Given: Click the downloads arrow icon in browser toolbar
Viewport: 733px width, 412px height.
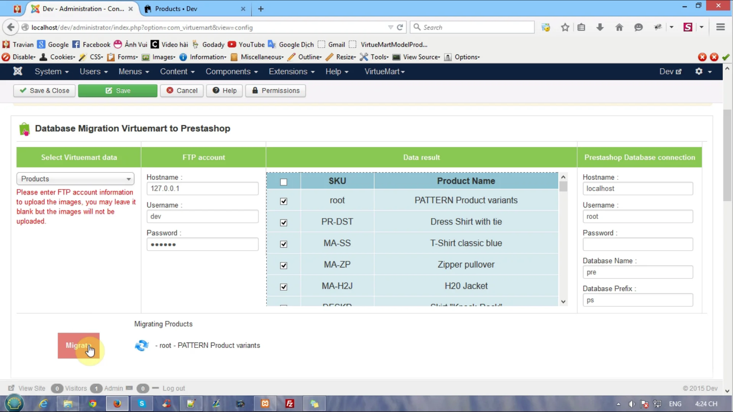Looking at the screenshot, I should pyautogui.click(x=600, y=27).
